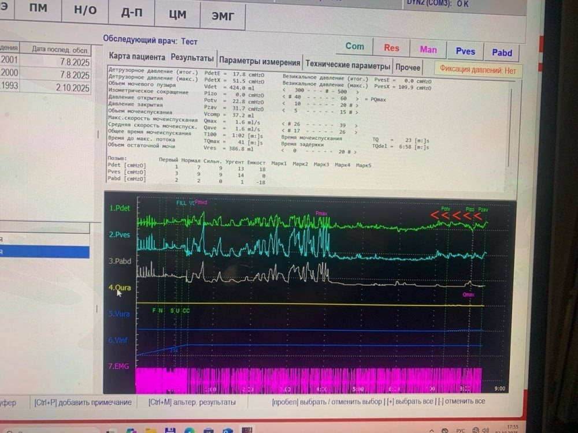Select the Д-П toolbar button
The height and width of the screenshot is (433, 578).
(132, 12)
